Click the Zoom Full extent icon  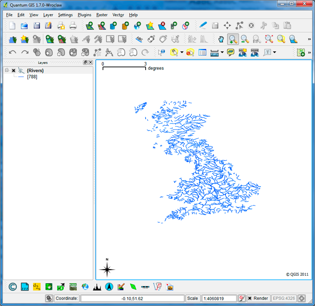[269, 39]
